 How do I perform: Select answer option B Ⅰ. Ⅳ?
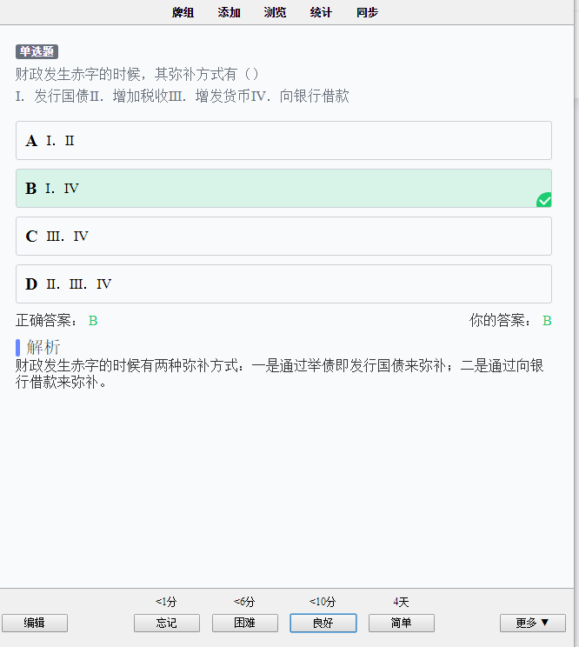(x=283, y=188)
